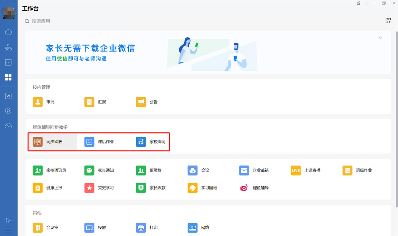398x236 pixels.
Task: Open the settings sliders icon in sidebar
Action: click(9, 220)
